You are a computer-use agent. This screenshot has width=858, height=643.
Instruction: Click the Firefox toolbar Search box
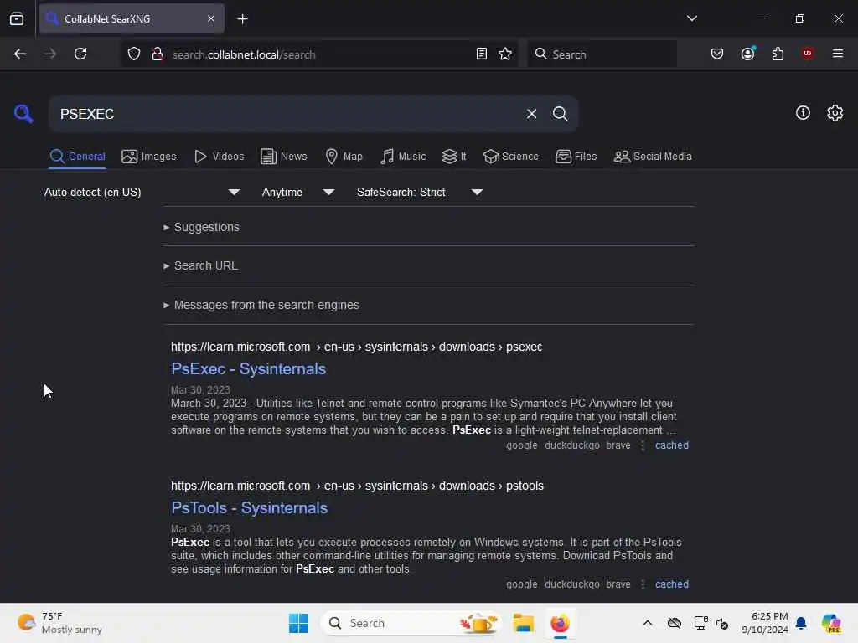pos(602,54)
